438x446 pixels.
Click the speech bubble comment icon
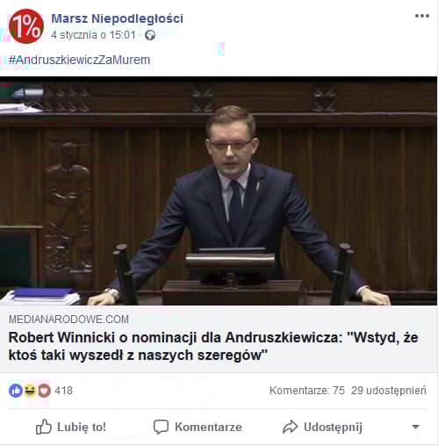[161, 427]
